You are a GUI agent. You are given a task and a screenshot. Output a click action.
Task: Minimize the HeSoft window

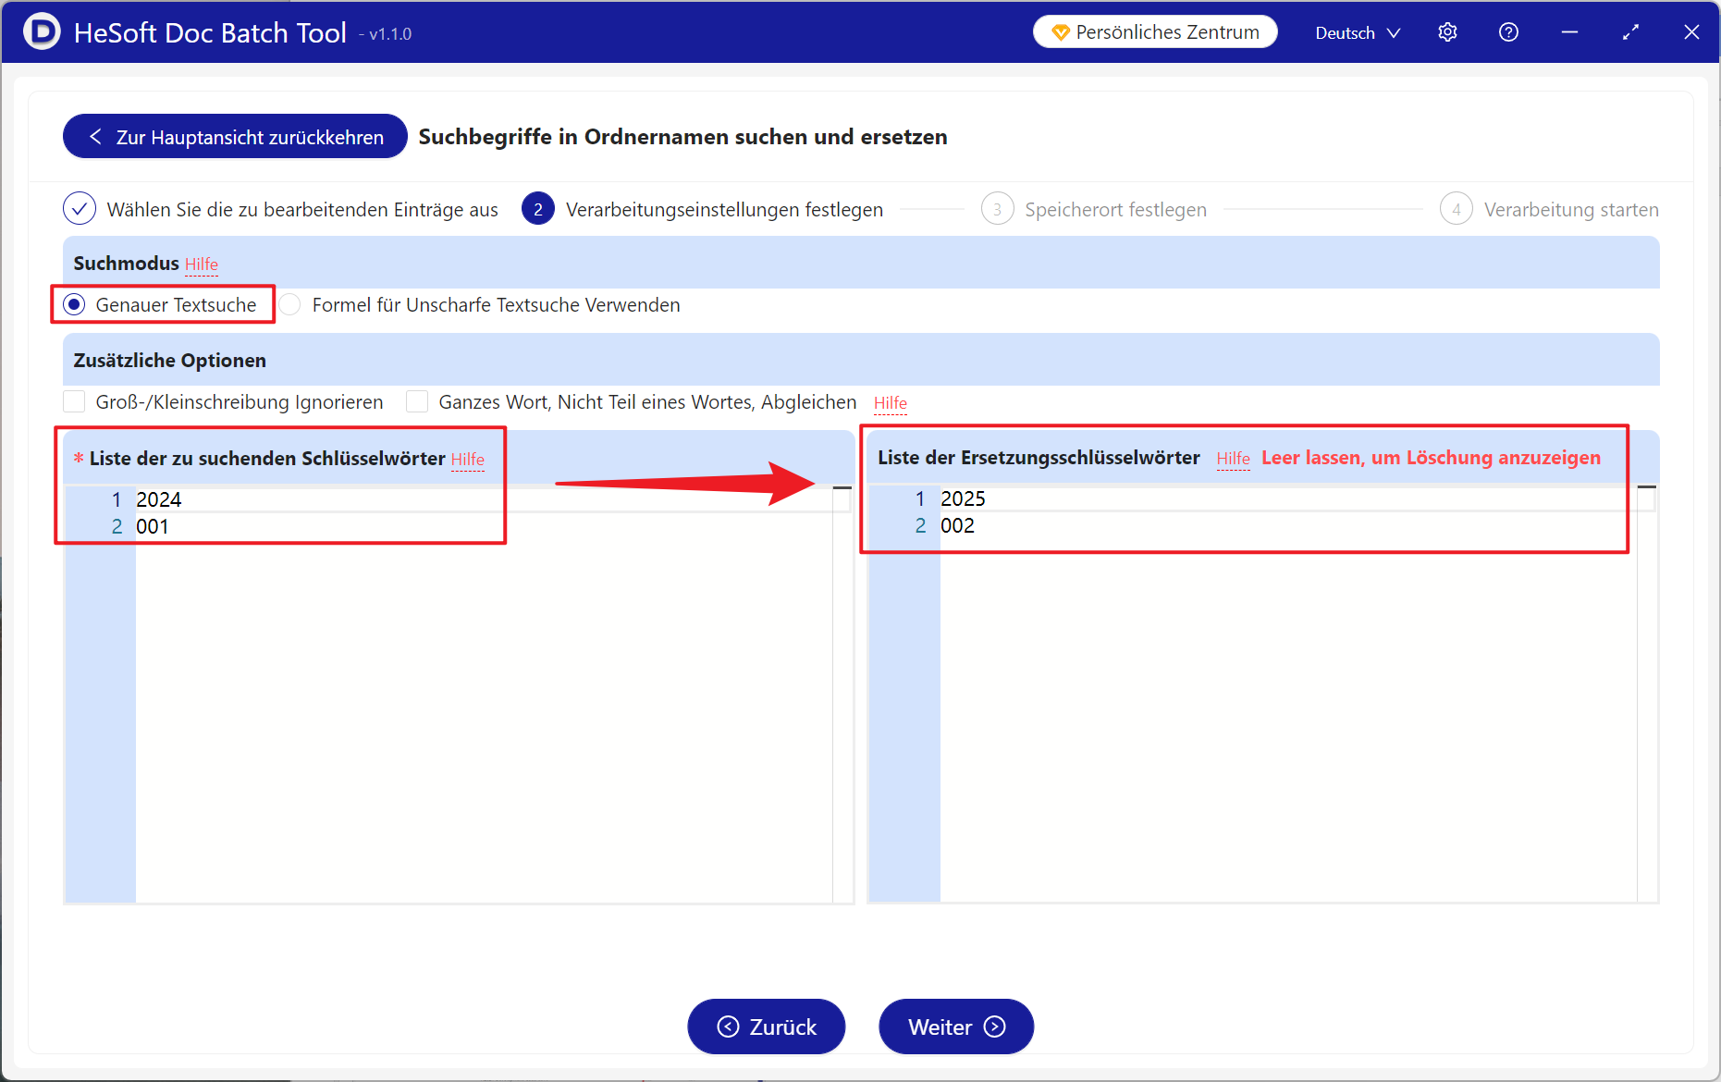1569,32
